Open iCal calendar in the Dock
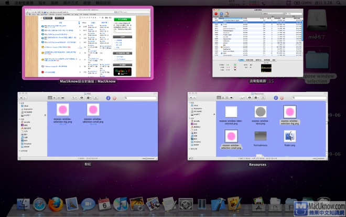The height and width of the screenshot is (217, 346). click(x=104, y=205)
